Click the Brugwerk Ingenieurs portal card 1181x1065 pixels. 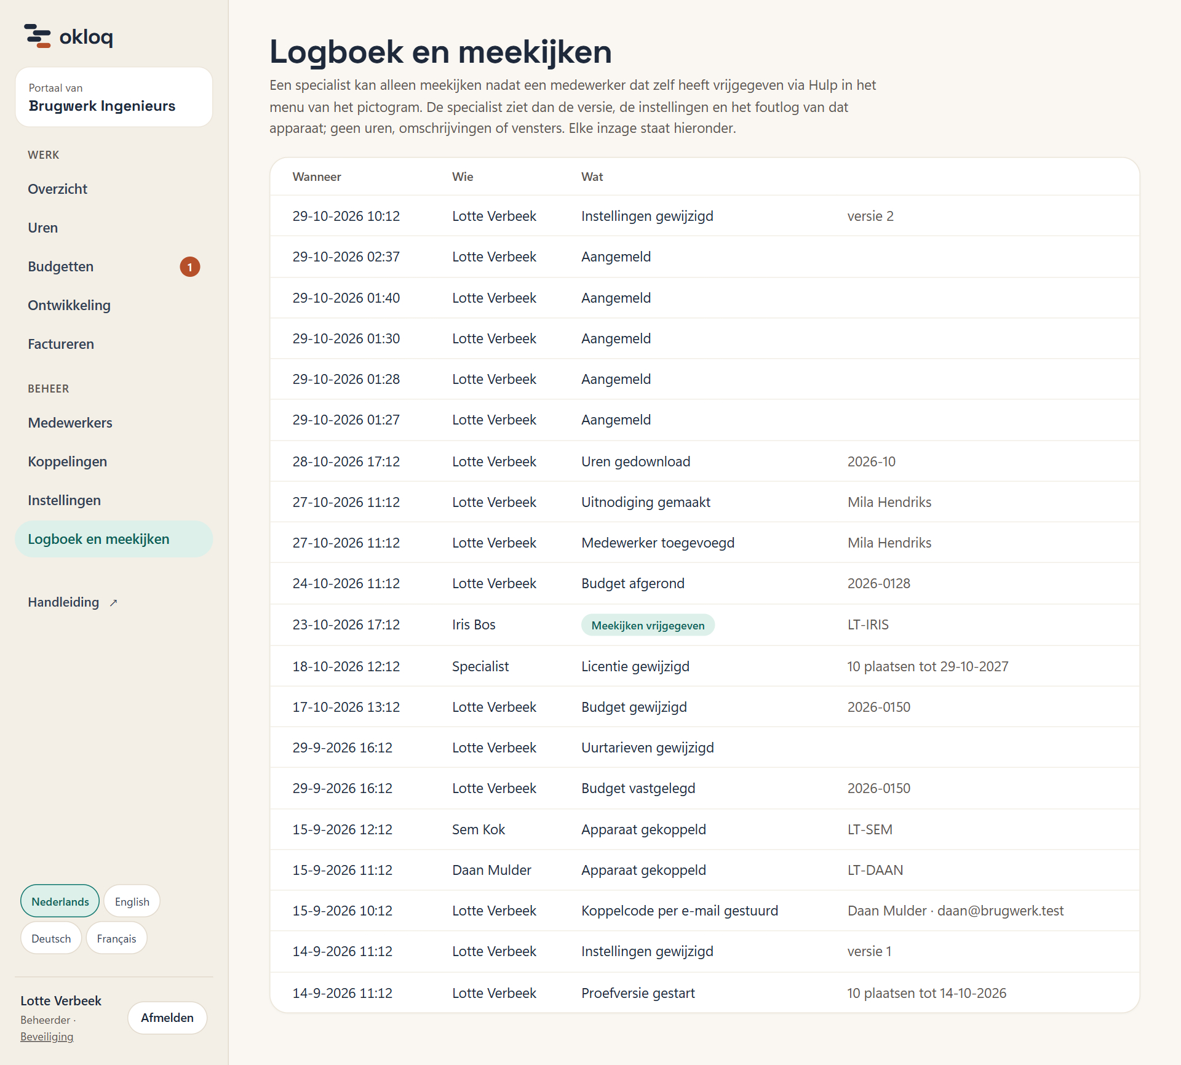pos(114,97)
